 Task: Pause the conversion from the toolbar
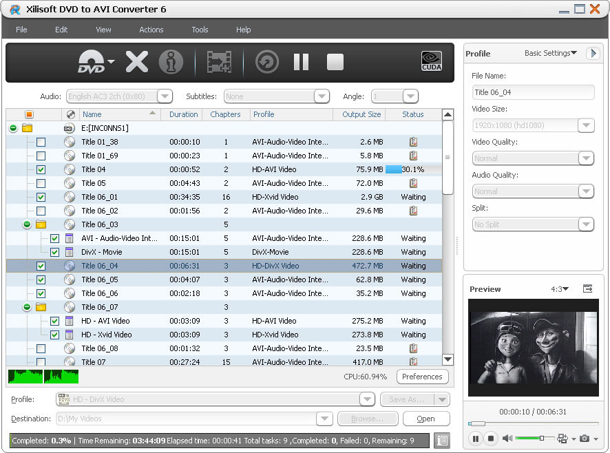pos(301,62)
